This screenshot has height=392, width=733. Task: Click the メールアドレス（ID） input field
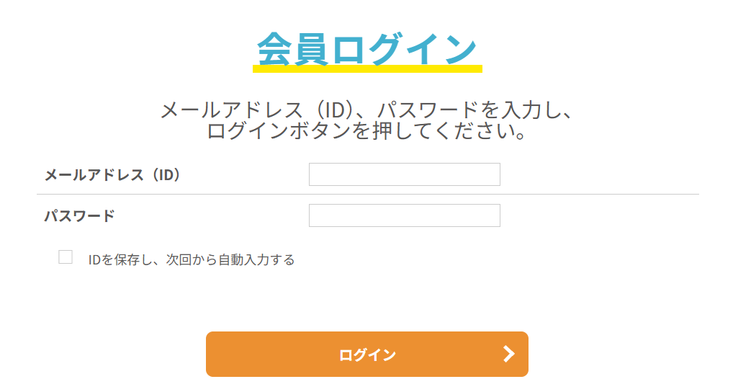tap(404, 174)
